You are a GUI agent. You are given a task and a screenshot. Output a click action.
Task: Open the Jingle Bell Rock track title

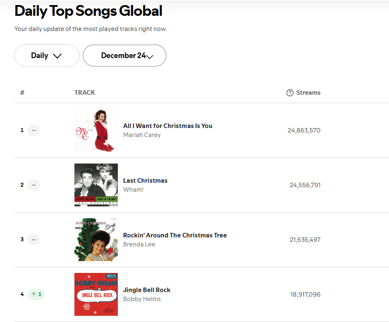pos(147,290)
